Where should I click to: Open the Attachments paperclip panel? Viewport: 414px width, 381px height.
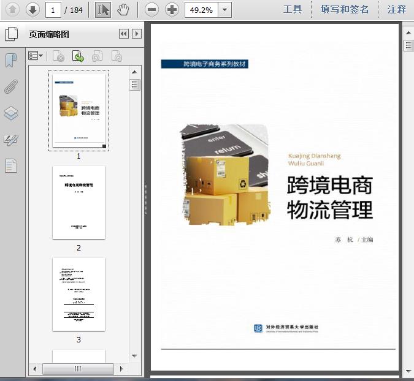point(11,86)
